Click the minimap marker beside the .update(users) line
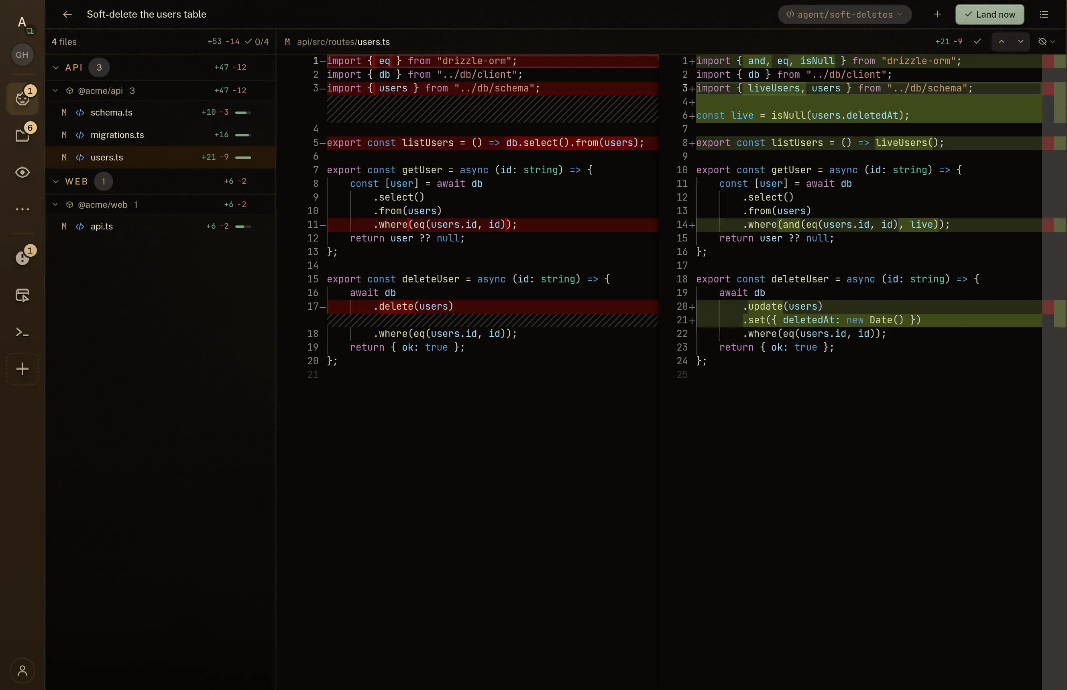This screenshot has width=1067, height=690. 1053,306
